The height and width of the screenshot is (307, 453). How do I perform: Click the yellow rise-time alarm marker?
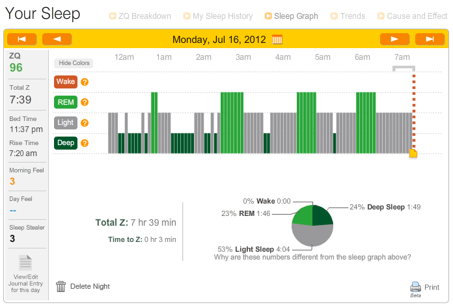coord(413,153)
